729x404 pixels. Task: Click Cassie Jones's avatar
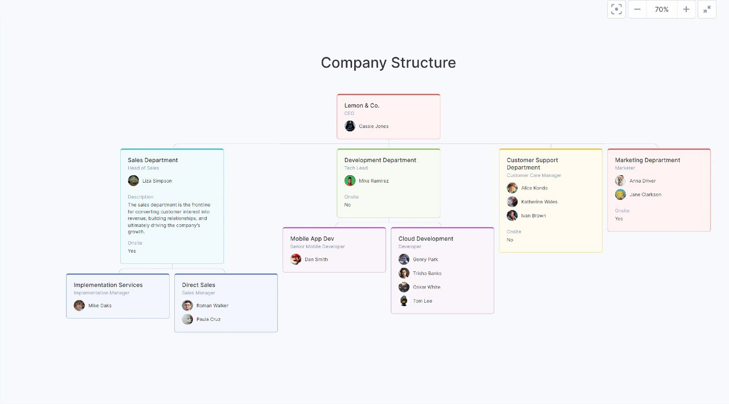coord(350,126)
